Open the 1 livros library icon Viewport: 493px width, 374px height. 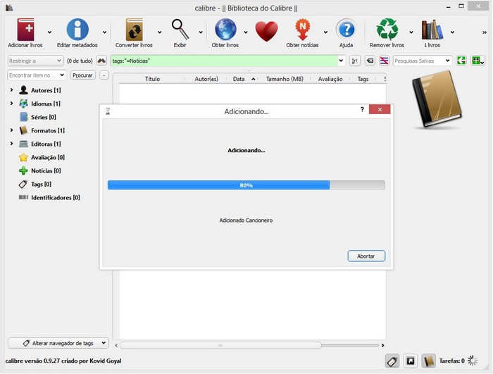pos(432,30)
